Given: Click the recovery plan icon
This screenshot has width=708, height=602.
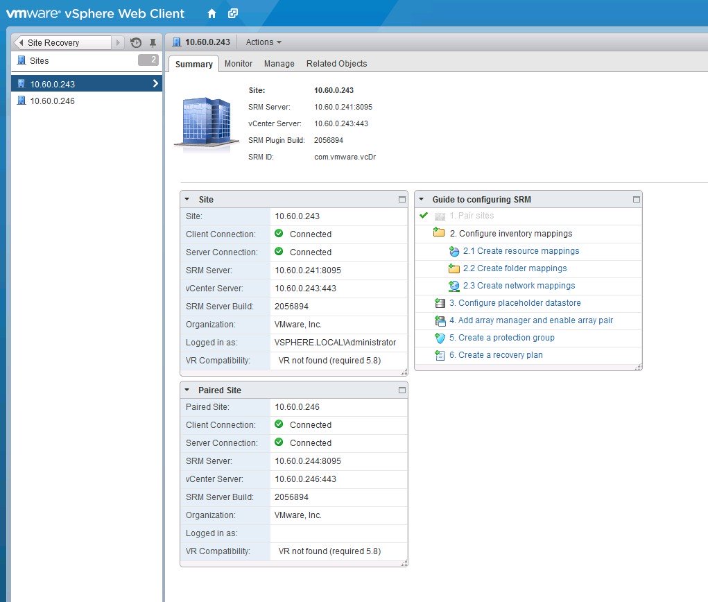Looking at the screenshot, I should coord(439,355).
